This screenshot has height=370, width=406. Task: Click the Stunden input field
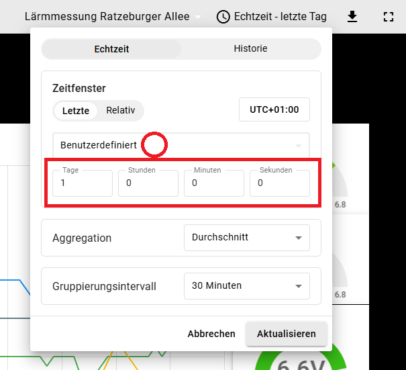(x=148, y=183)
